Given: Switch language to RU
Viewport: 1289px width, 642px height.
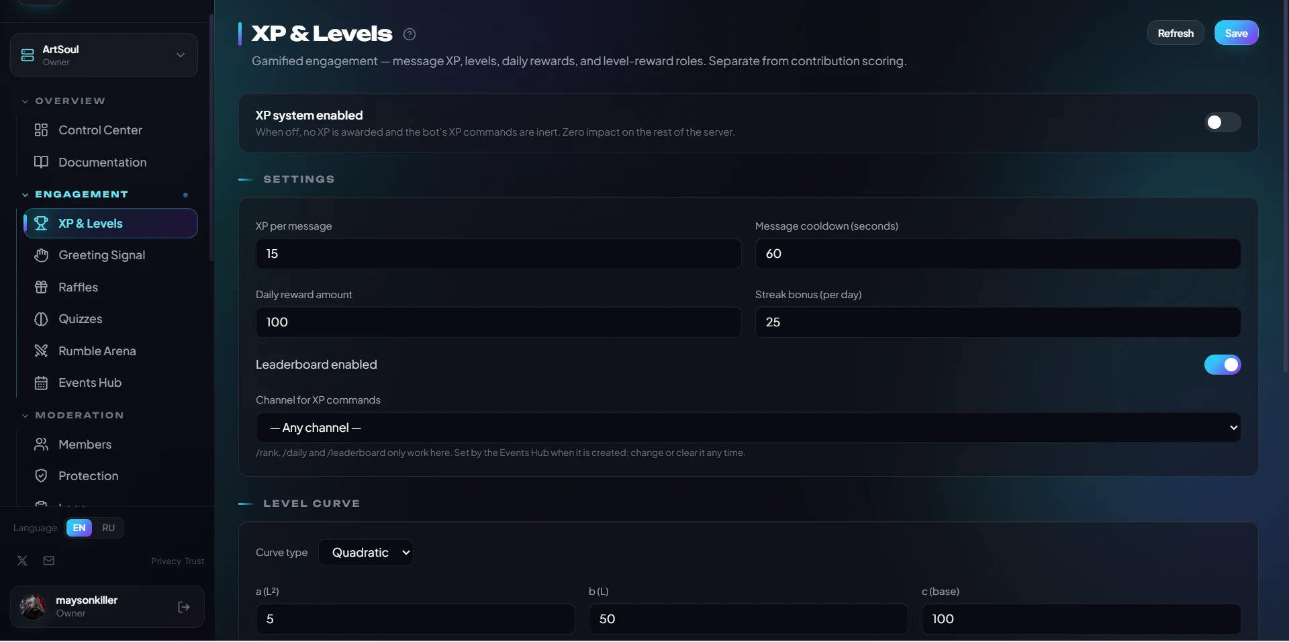Looking at the screenshot, I should [x=108, y=528].
